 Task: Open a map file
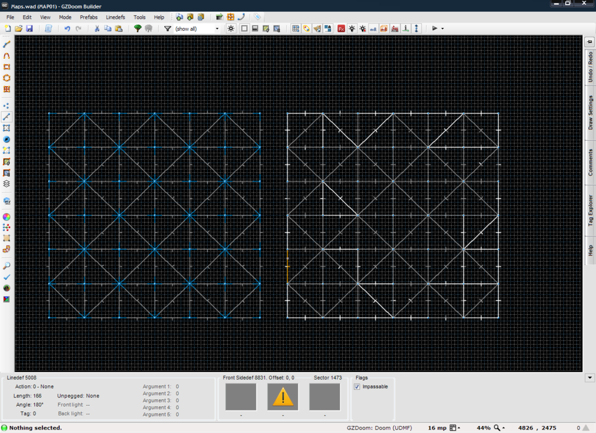(18, 29)
